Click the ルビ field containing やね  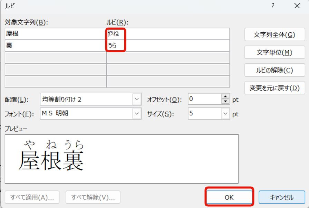coord(168,34)
